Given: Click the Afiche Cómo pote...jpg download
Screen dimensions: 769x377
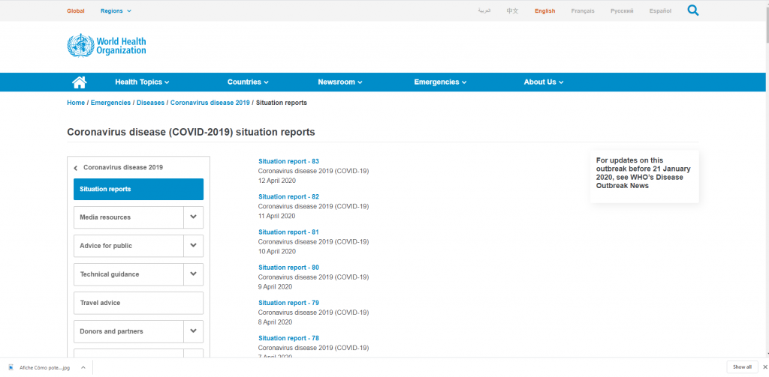Looking at the screenshot, I should click(x=44, y=367).
